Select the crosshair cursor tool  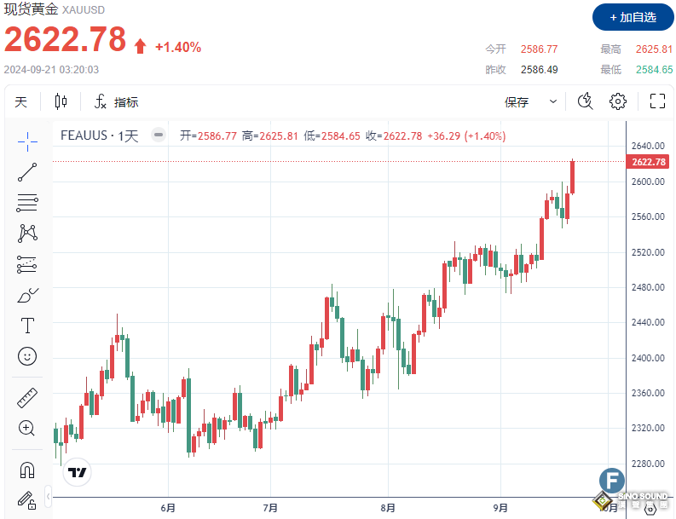point(27,140)
